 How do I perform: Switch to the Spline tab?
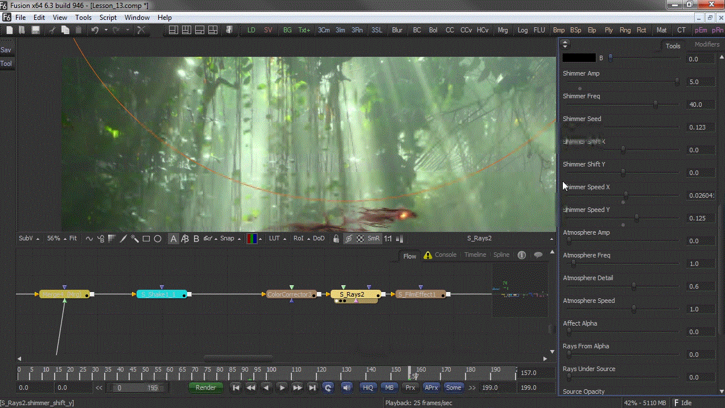[x=501, y=255]
